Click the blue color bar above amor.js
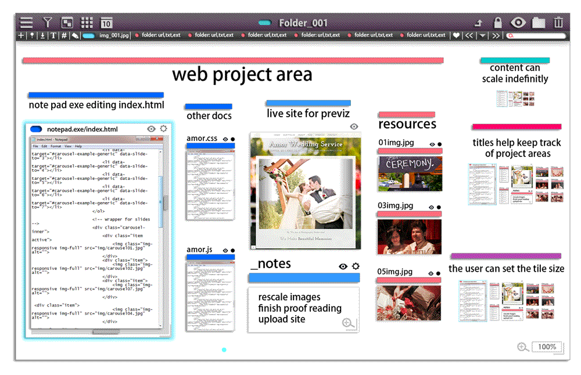581x375 pixels. click(210, 258)
